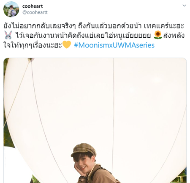Open the tweet options chevron menu
The height and width of the screenshot is (183, 190).
(184, 6)
